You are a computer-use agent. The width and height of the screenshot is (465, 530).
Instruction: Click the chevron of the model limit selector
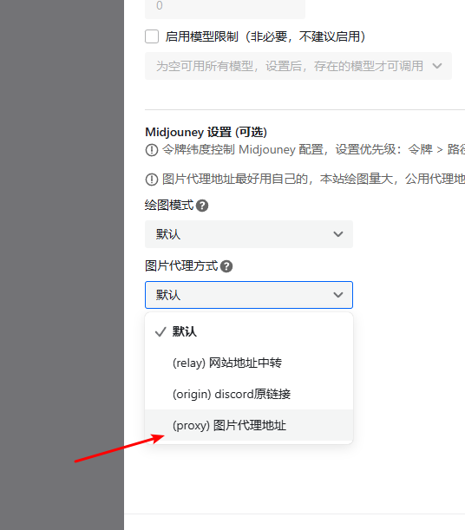437,66
